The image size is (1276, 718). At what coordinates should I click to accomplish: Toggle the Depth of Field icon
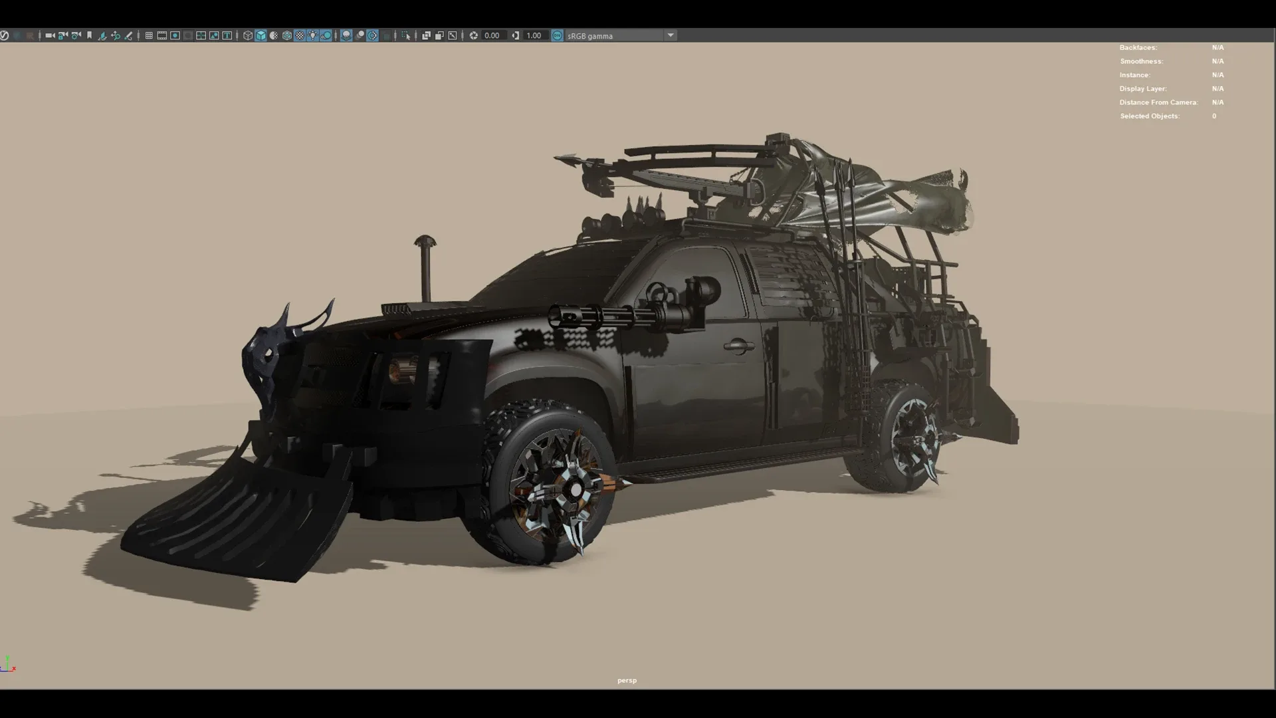386,35
